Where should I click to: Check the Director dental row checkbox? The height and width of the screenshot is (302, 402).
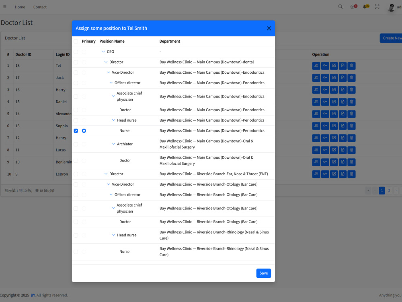pos(76,62)
